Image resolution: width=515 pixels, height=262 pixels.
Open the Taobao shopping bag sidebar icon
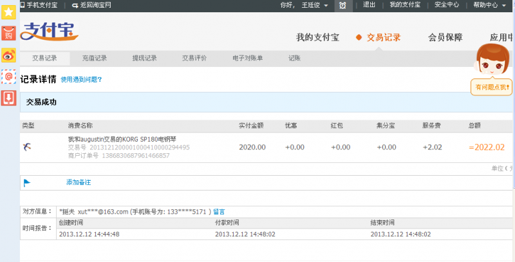(x=8, y=33)
